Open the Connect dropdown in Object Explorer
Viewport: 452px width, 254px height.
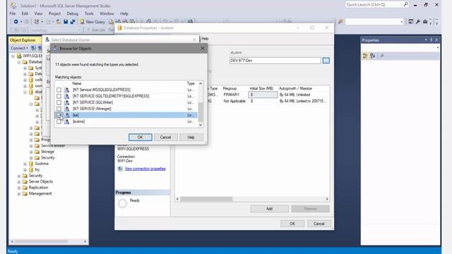19,48
